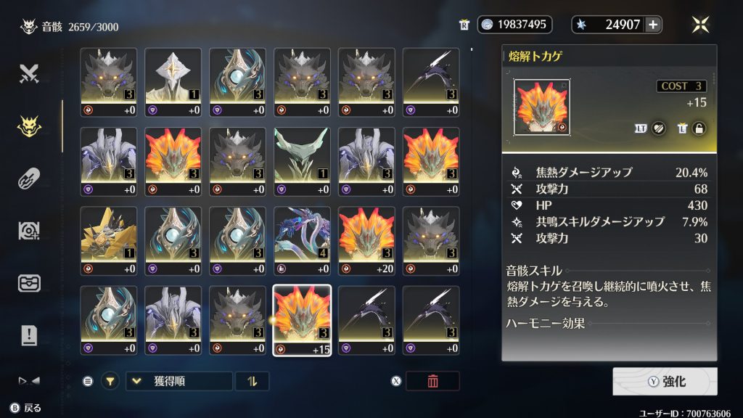This screenshot has height=418, width=743.
Task: Toggle the lock icon on 熔解トカゲ
Action: click(x=699, y=128)
